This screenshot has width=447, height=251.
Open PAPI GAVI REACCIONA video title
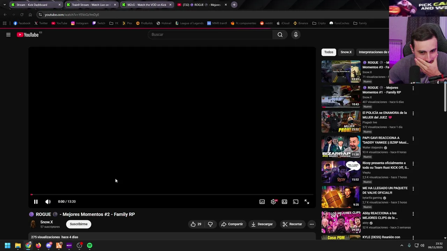click(x=386, y=140)
